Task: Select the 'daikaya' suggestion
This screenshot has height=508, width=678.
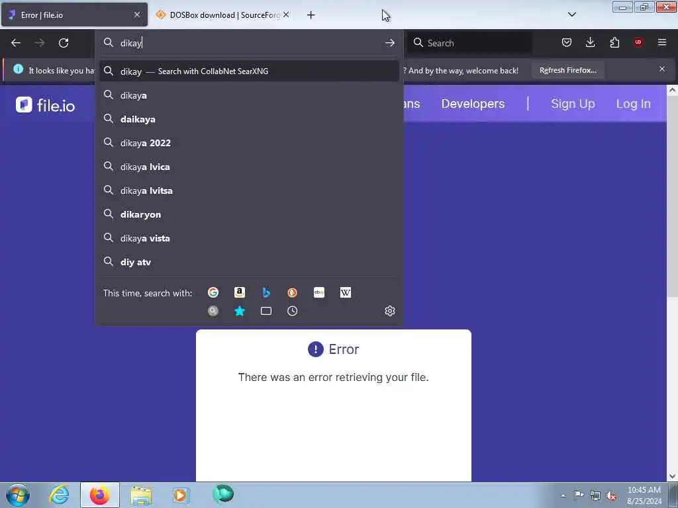Action: point(249,119)
